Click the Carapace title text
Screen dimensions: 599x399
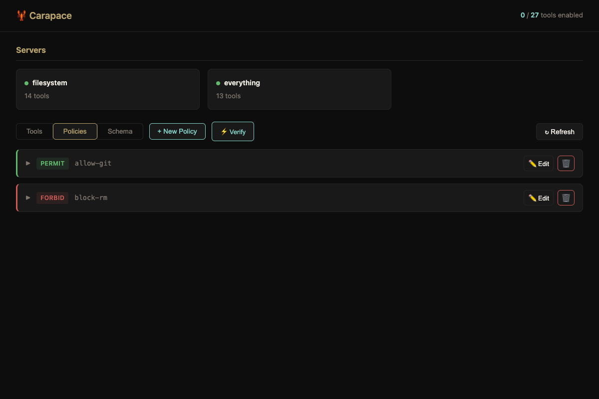click(50, 15)
